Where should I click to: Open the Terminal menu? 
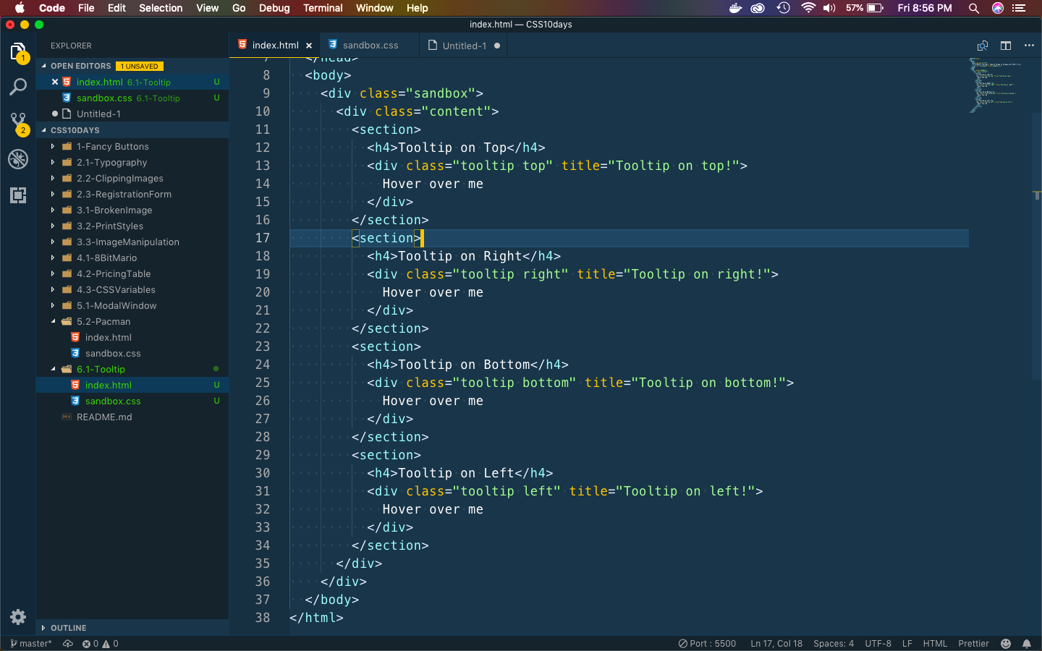coord(323,8)
